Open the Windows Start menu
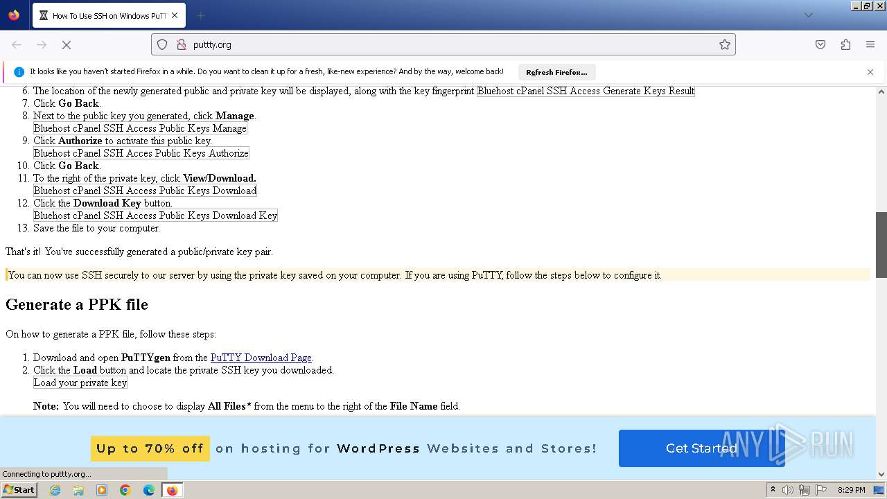The width and height of the screenshot is (887, 499). (19, 489)
